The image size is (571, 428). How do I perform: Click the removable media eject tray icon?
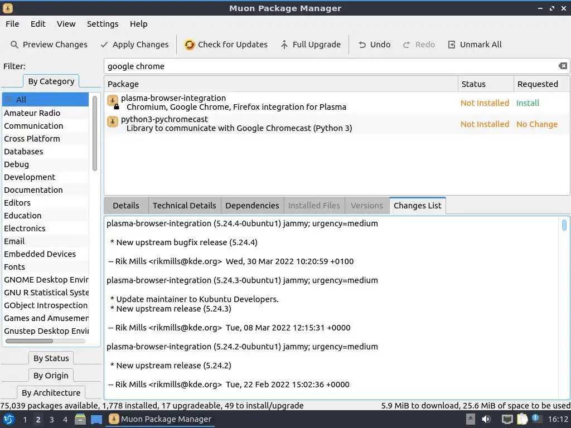tap(471, 419)
